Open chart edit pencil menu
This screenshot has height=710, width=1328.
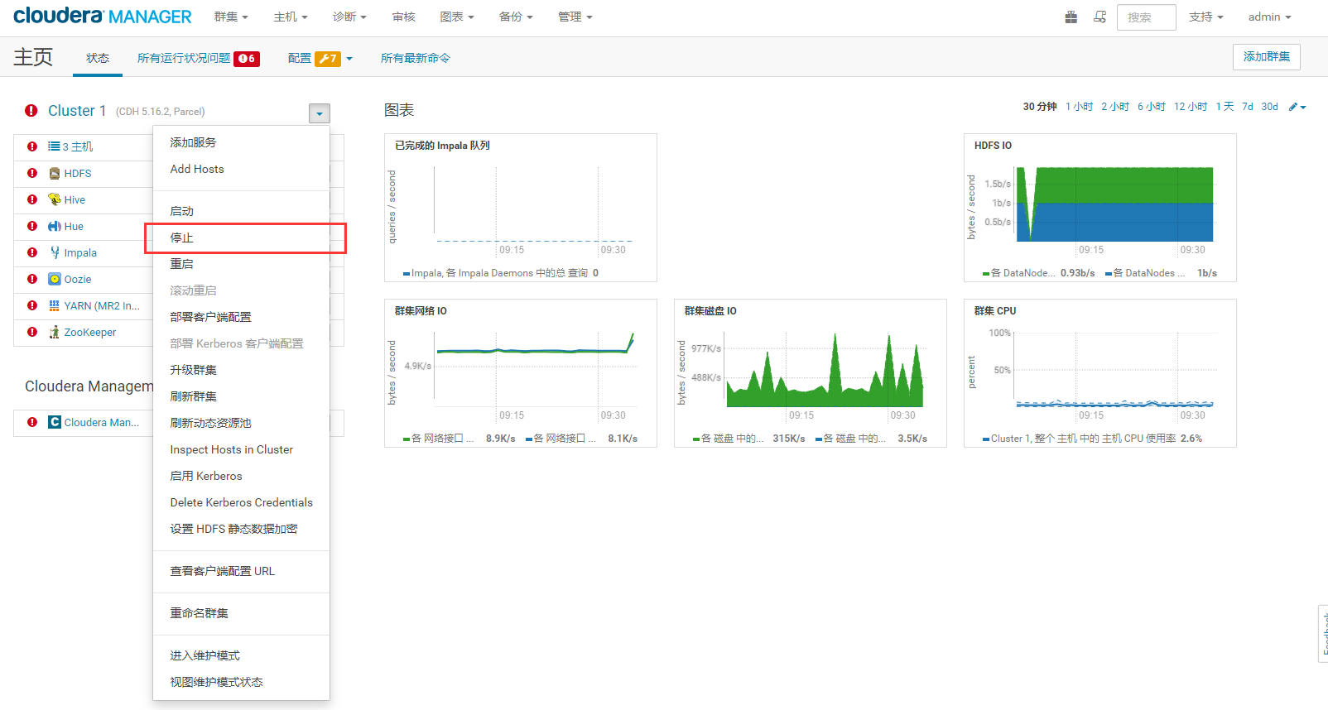tap(1297, 107)
